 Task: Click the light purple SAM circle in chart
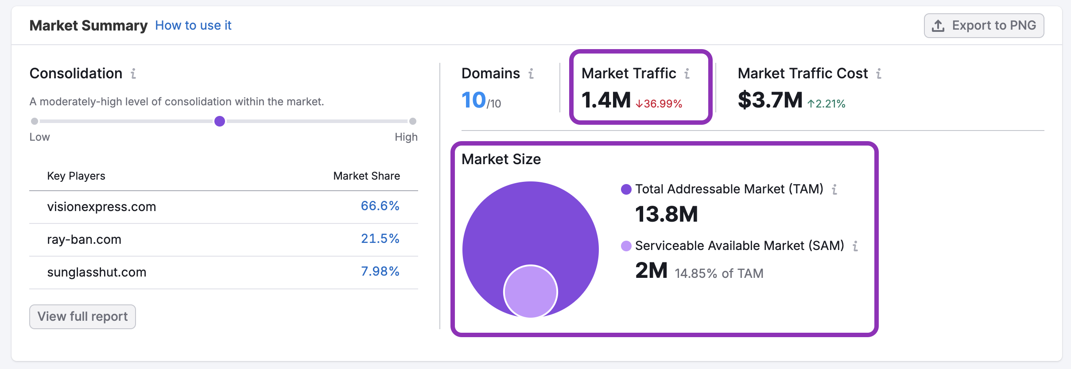click(530, 292)
